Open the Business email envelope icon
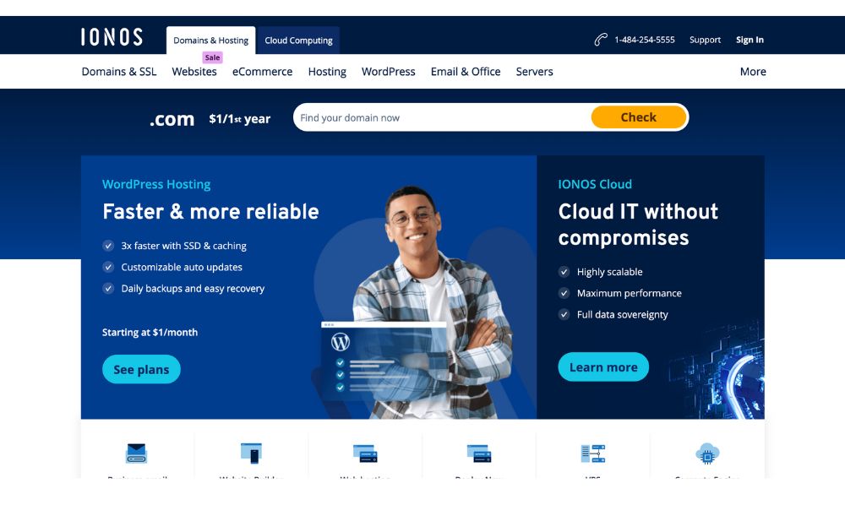 pos(136,453)
